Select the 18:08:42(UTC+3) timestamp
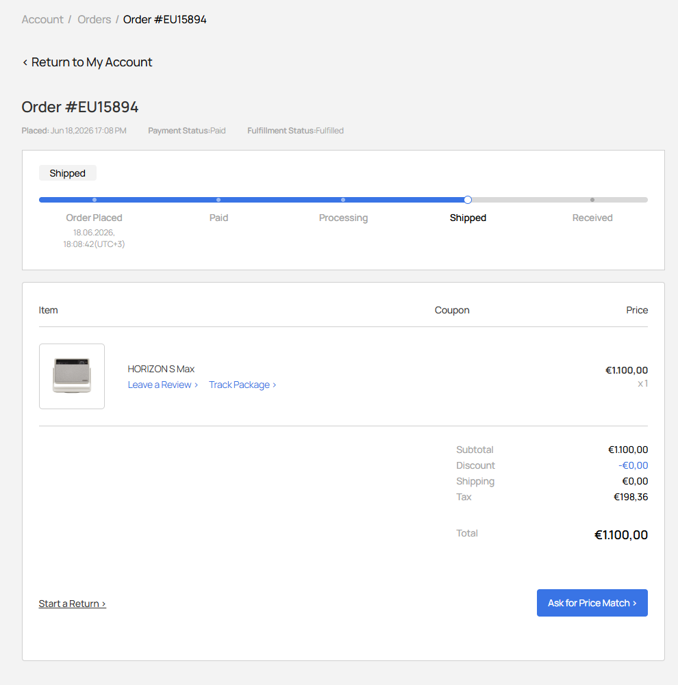 pyautogui.click(x=94, y=244)
